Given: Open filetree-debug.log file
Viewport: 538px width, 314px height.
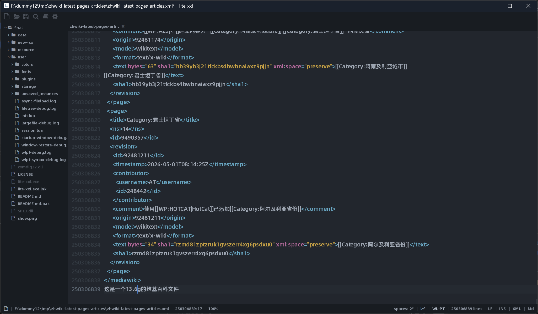Looking at the screenshot, I should [x=39, y=108].
